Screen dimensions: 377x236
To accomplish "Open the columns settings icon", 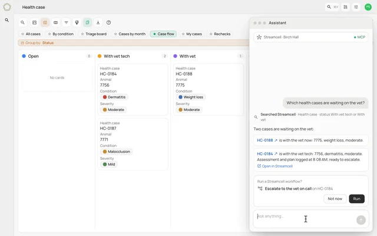I will [x=55, y=22].
